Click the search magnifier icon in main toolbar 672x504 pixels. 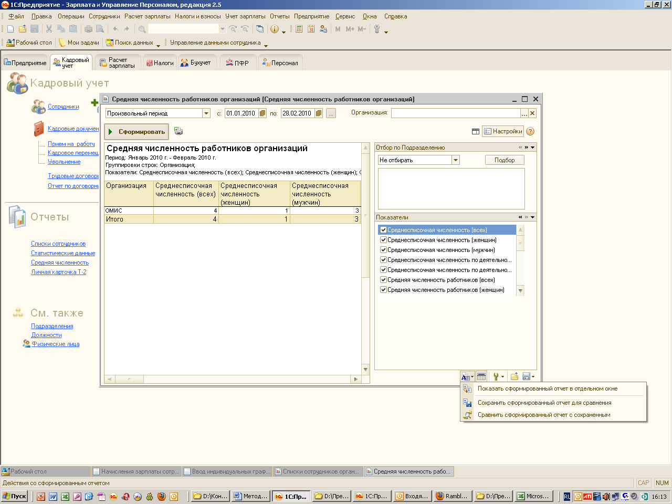(142, 29)
